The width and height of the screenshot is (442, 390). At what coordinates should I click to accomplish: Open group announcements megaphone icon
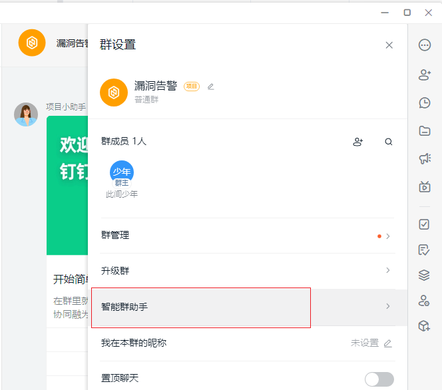coord(425,158)
